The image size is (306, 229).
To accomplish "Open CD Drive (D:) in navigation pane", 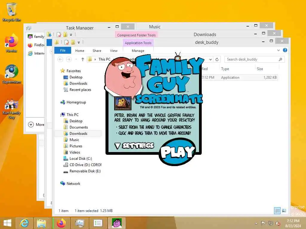I will point(85,165).
